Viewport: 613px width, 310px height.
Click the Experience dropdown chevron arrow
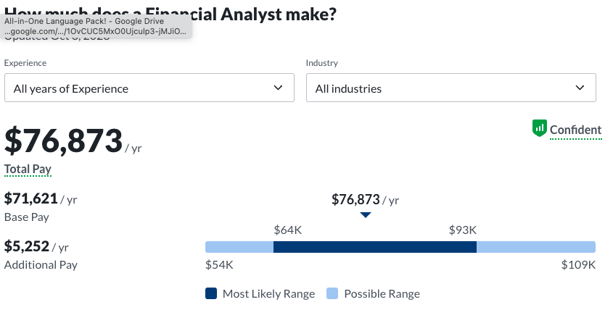point(278,88)
